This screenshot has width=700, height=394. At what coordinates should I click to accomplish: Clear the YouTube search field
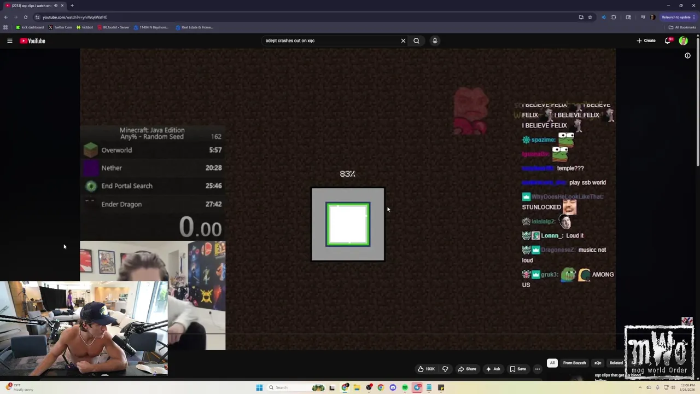403,40
